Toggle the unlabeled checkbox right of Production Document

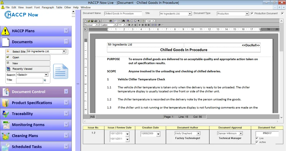(282, 13)
